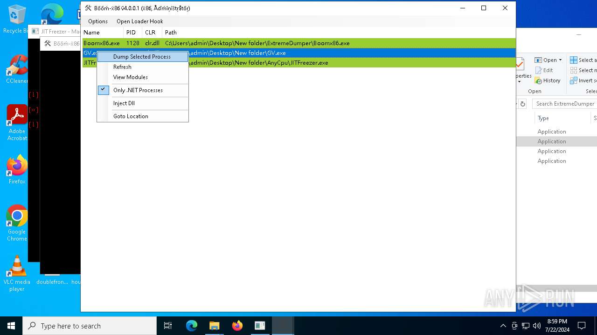Viewport: 597px width, 335px height.
Task: Open clock showing 8:59 PM
Action: coord(557,326)
